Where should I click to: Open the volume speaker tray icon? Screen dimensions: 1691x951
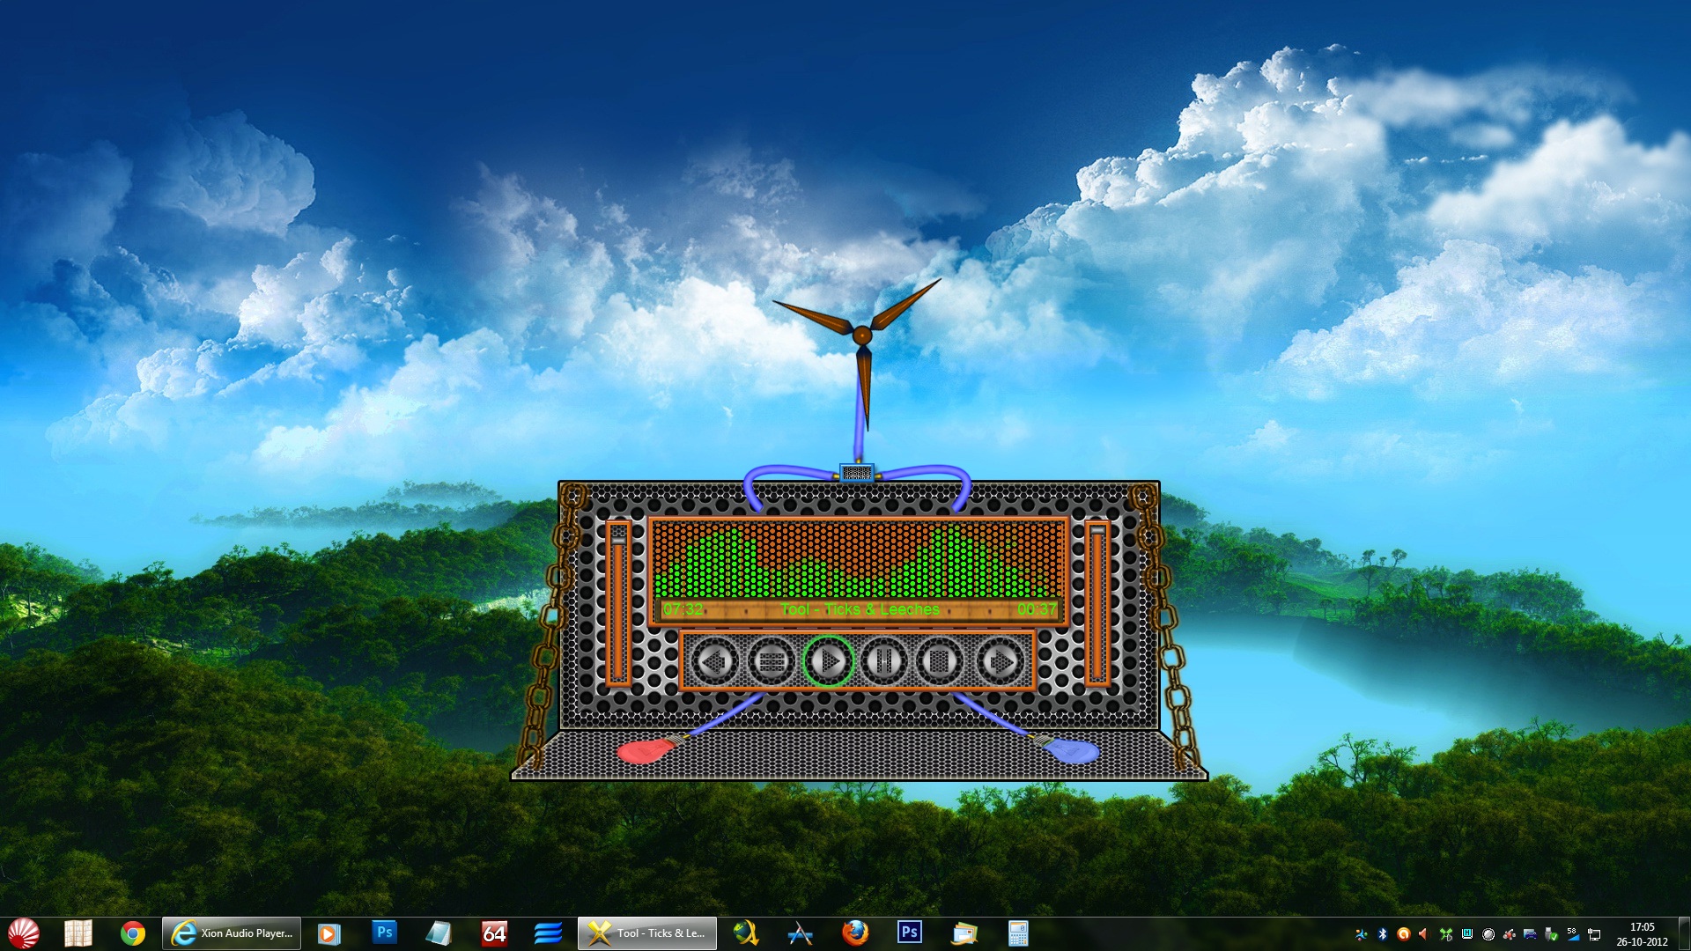tap(1424, 934)
